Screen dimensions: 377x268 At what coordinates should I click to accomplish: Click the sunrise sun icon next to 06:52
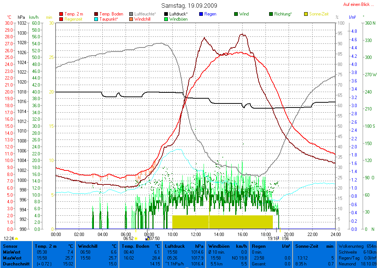click(136, 239)
